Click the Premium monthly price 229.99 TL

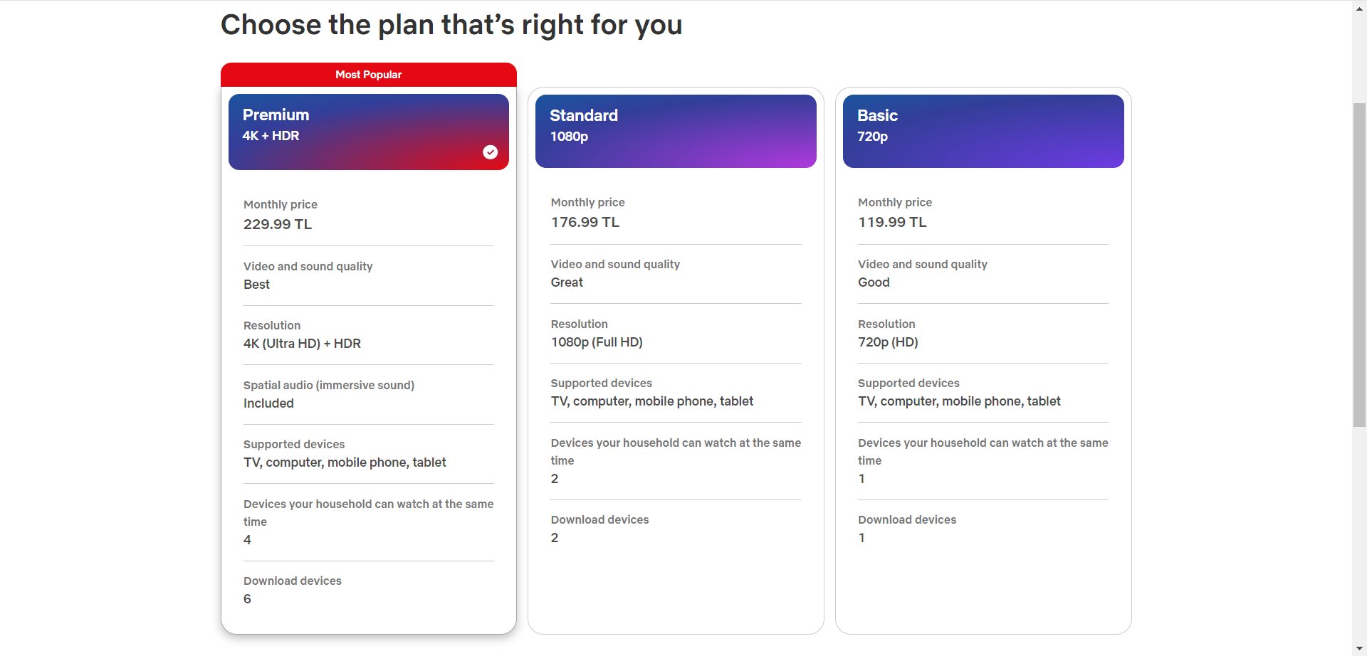(278, 224)
